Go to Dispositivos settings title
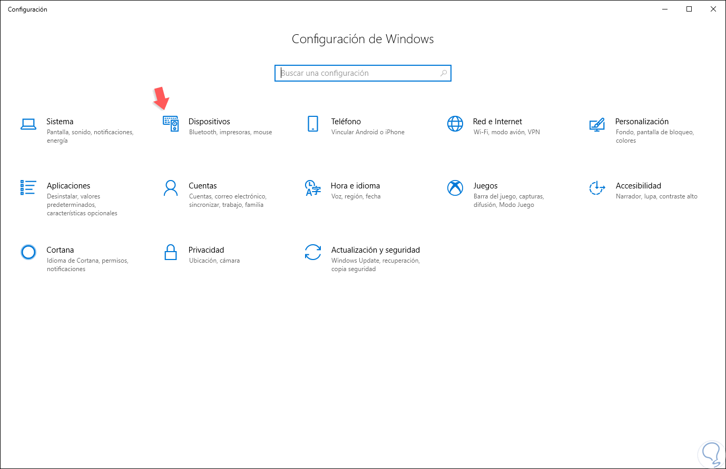Viewport: 726px width, 469px height. 209,122
